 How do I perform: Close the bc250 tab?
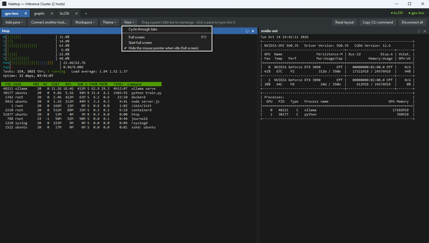76,13
